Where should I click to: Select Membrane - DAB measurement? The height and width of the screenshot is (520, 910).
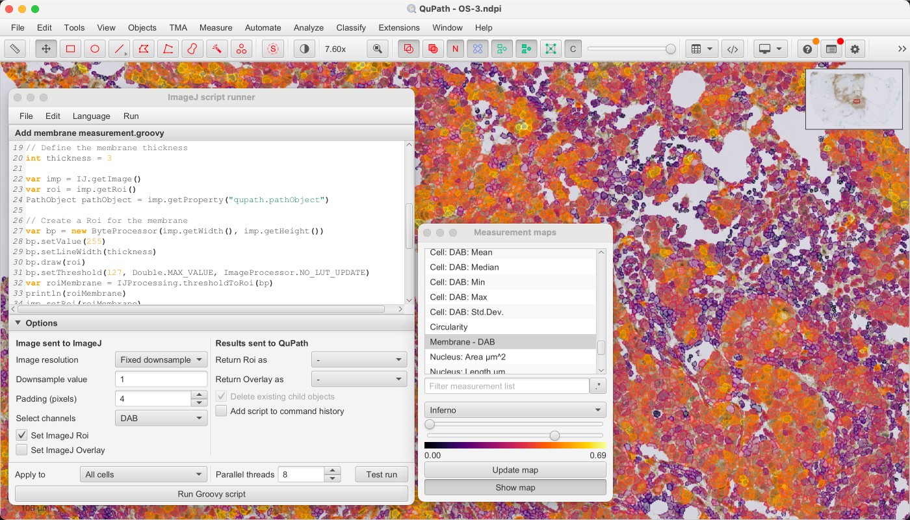pos(510,342)
